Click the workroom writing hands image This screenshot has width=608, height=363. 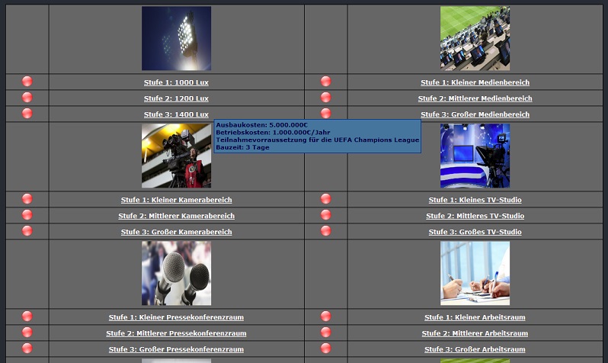[475, 273]
